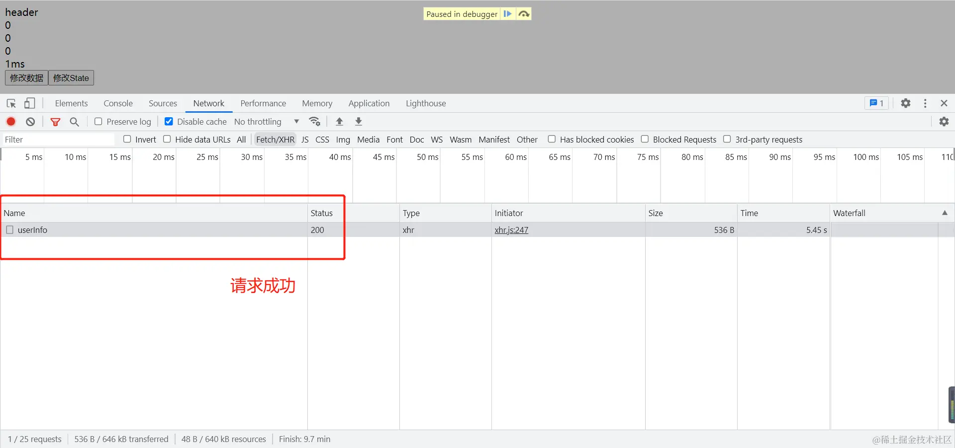Click the 修改State button
Screen dimensions: 955x448
(71, 78)
